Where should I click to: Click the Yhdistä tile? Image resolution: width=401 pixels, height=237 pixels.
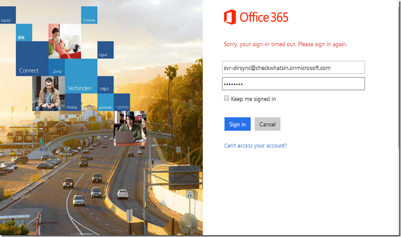tap(73, 102)
